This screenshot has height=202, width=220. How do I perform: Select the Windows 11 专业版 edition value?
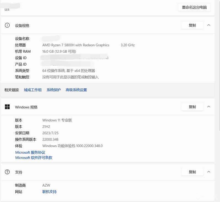57,120
